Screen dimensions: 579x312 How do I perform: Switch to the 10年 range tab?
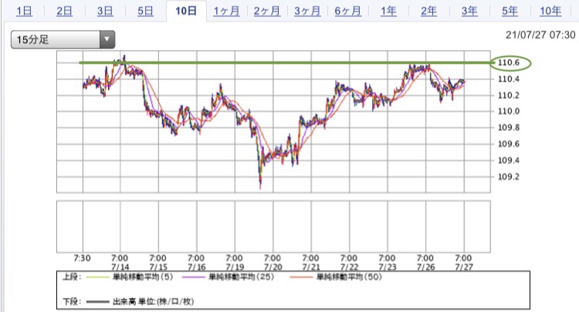tap(550, 11)
